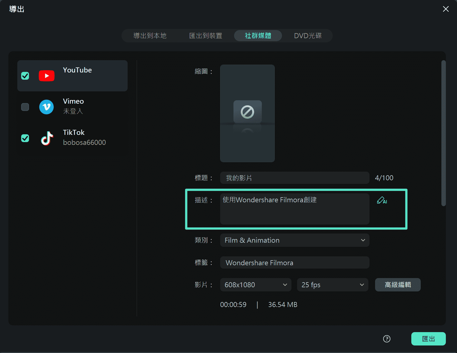Click the TikTok logo icon
This screenshot has height=353, width=457.
click(47, 138)
